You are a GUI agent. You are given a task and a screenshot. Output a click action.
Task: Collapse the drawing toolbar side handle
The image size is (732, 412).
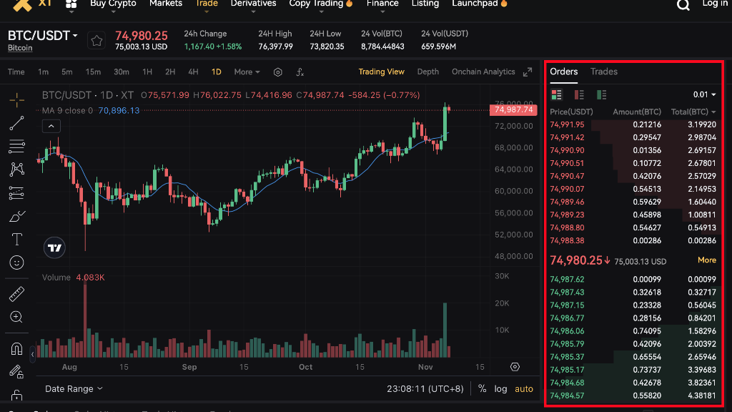point(32,355)
